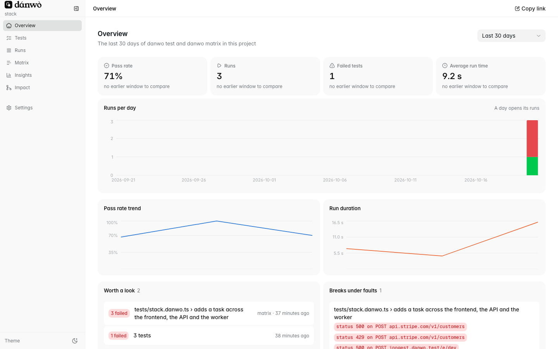Click the Runs count card showing 3

[265, 76]
